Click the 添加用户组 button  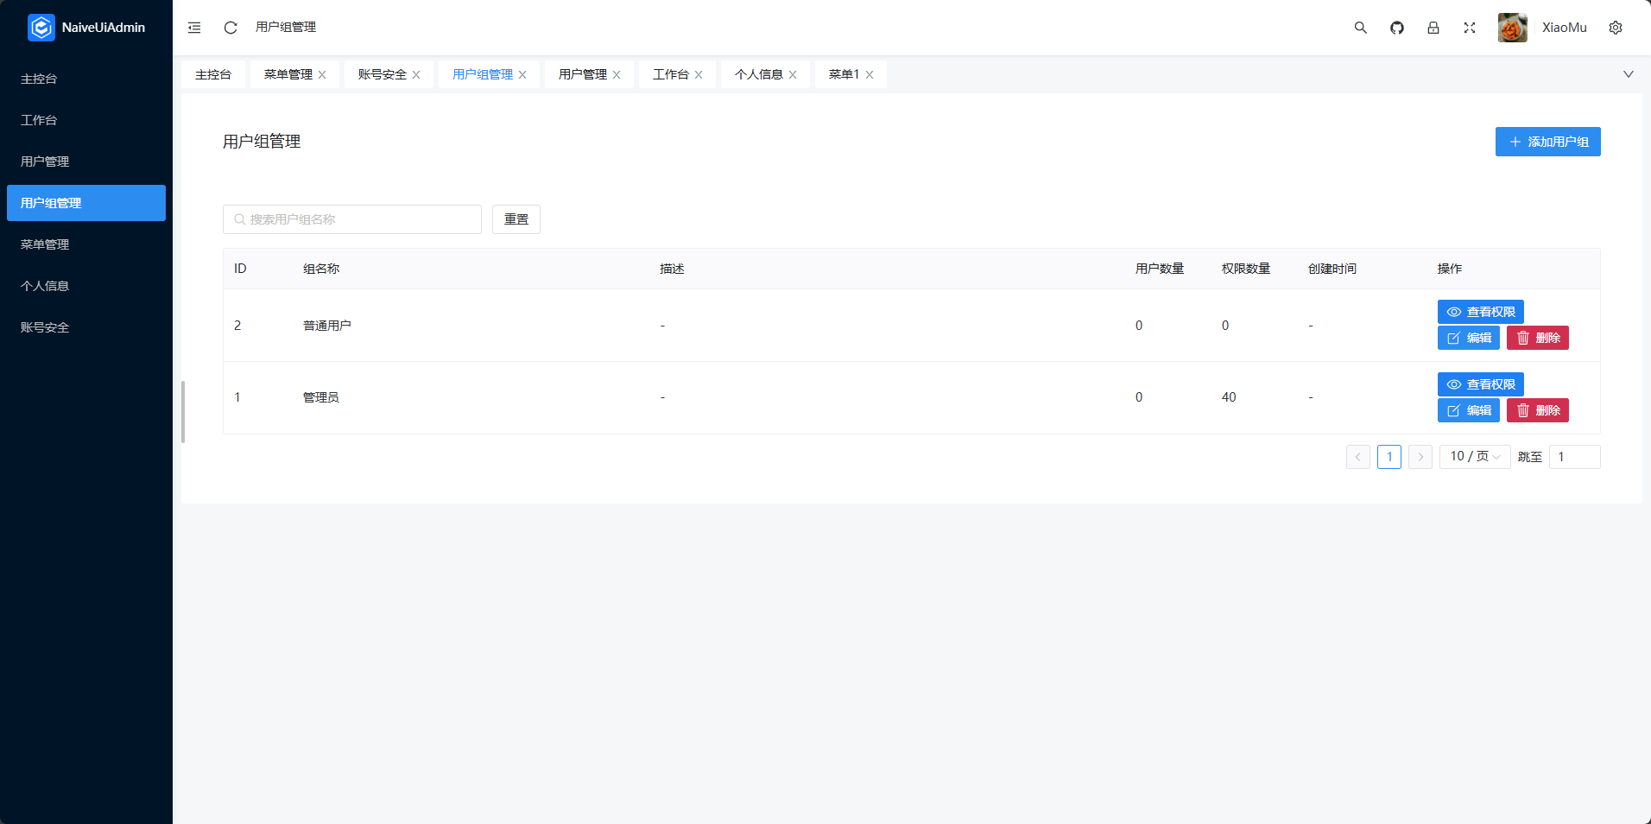[x=1547, y=141]
